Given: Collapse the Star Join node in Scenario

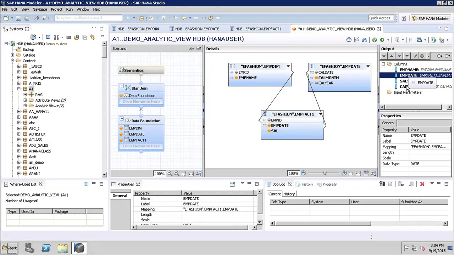Looking at the screenshot, I should pyautogui.click(x=122, y=86).
